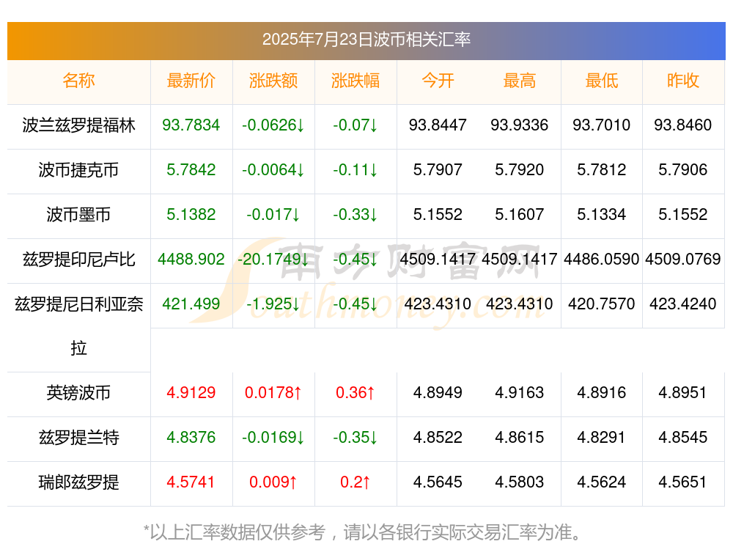
Task: Click the row name 瑞郎兹罗提
Action: pyautogui.click(x=78, y=482)
